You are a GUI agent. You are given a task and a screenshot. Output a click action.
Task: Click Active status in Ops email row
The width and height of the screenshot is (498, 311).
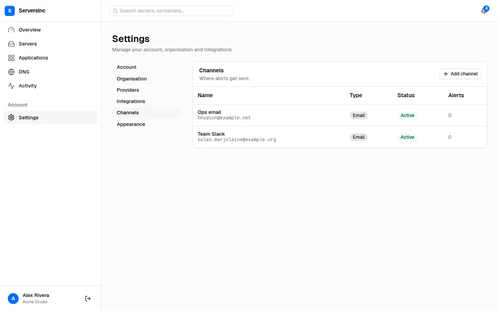[x=407, y=115]
